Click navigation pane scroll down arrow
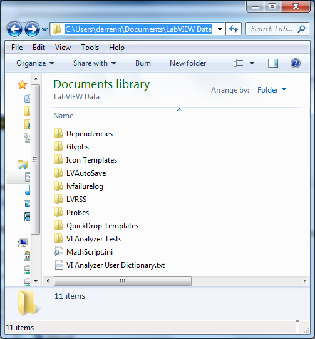The height and width of the screenshot is (339, 315). tap(36, 281)
